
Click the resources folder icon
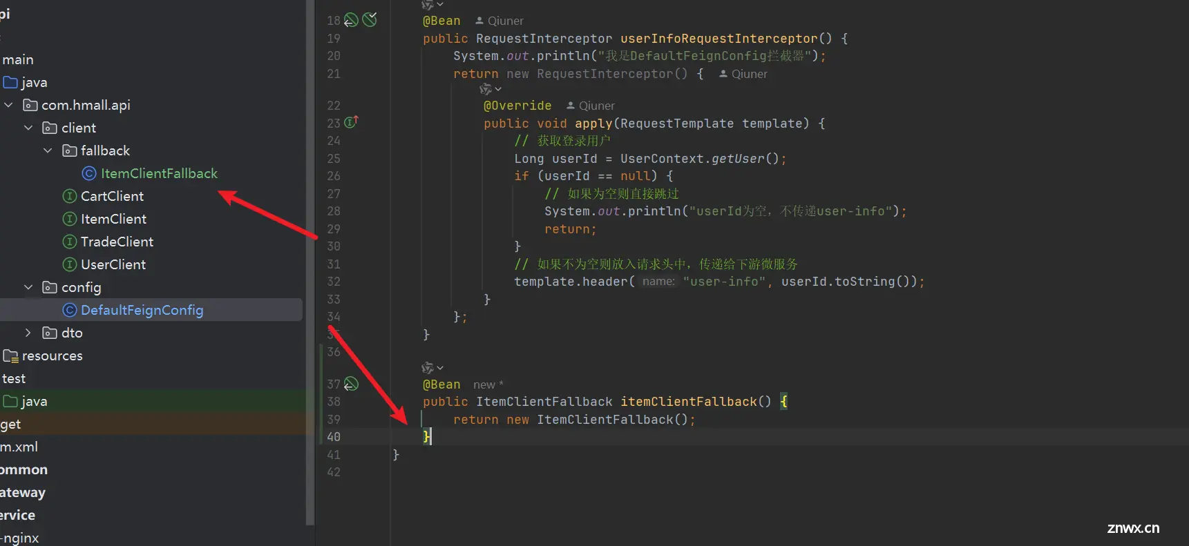click(10, 355)
